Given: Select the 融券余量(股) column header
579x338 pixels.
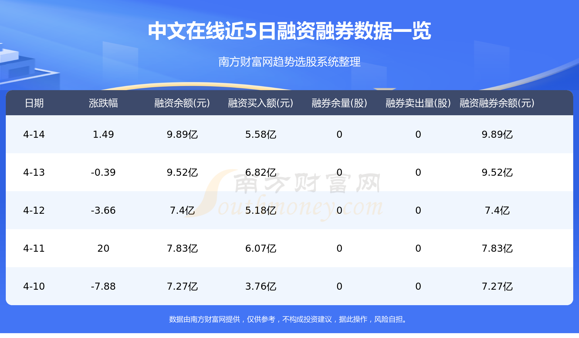Looking at the screenshot, I should [339, 103].
